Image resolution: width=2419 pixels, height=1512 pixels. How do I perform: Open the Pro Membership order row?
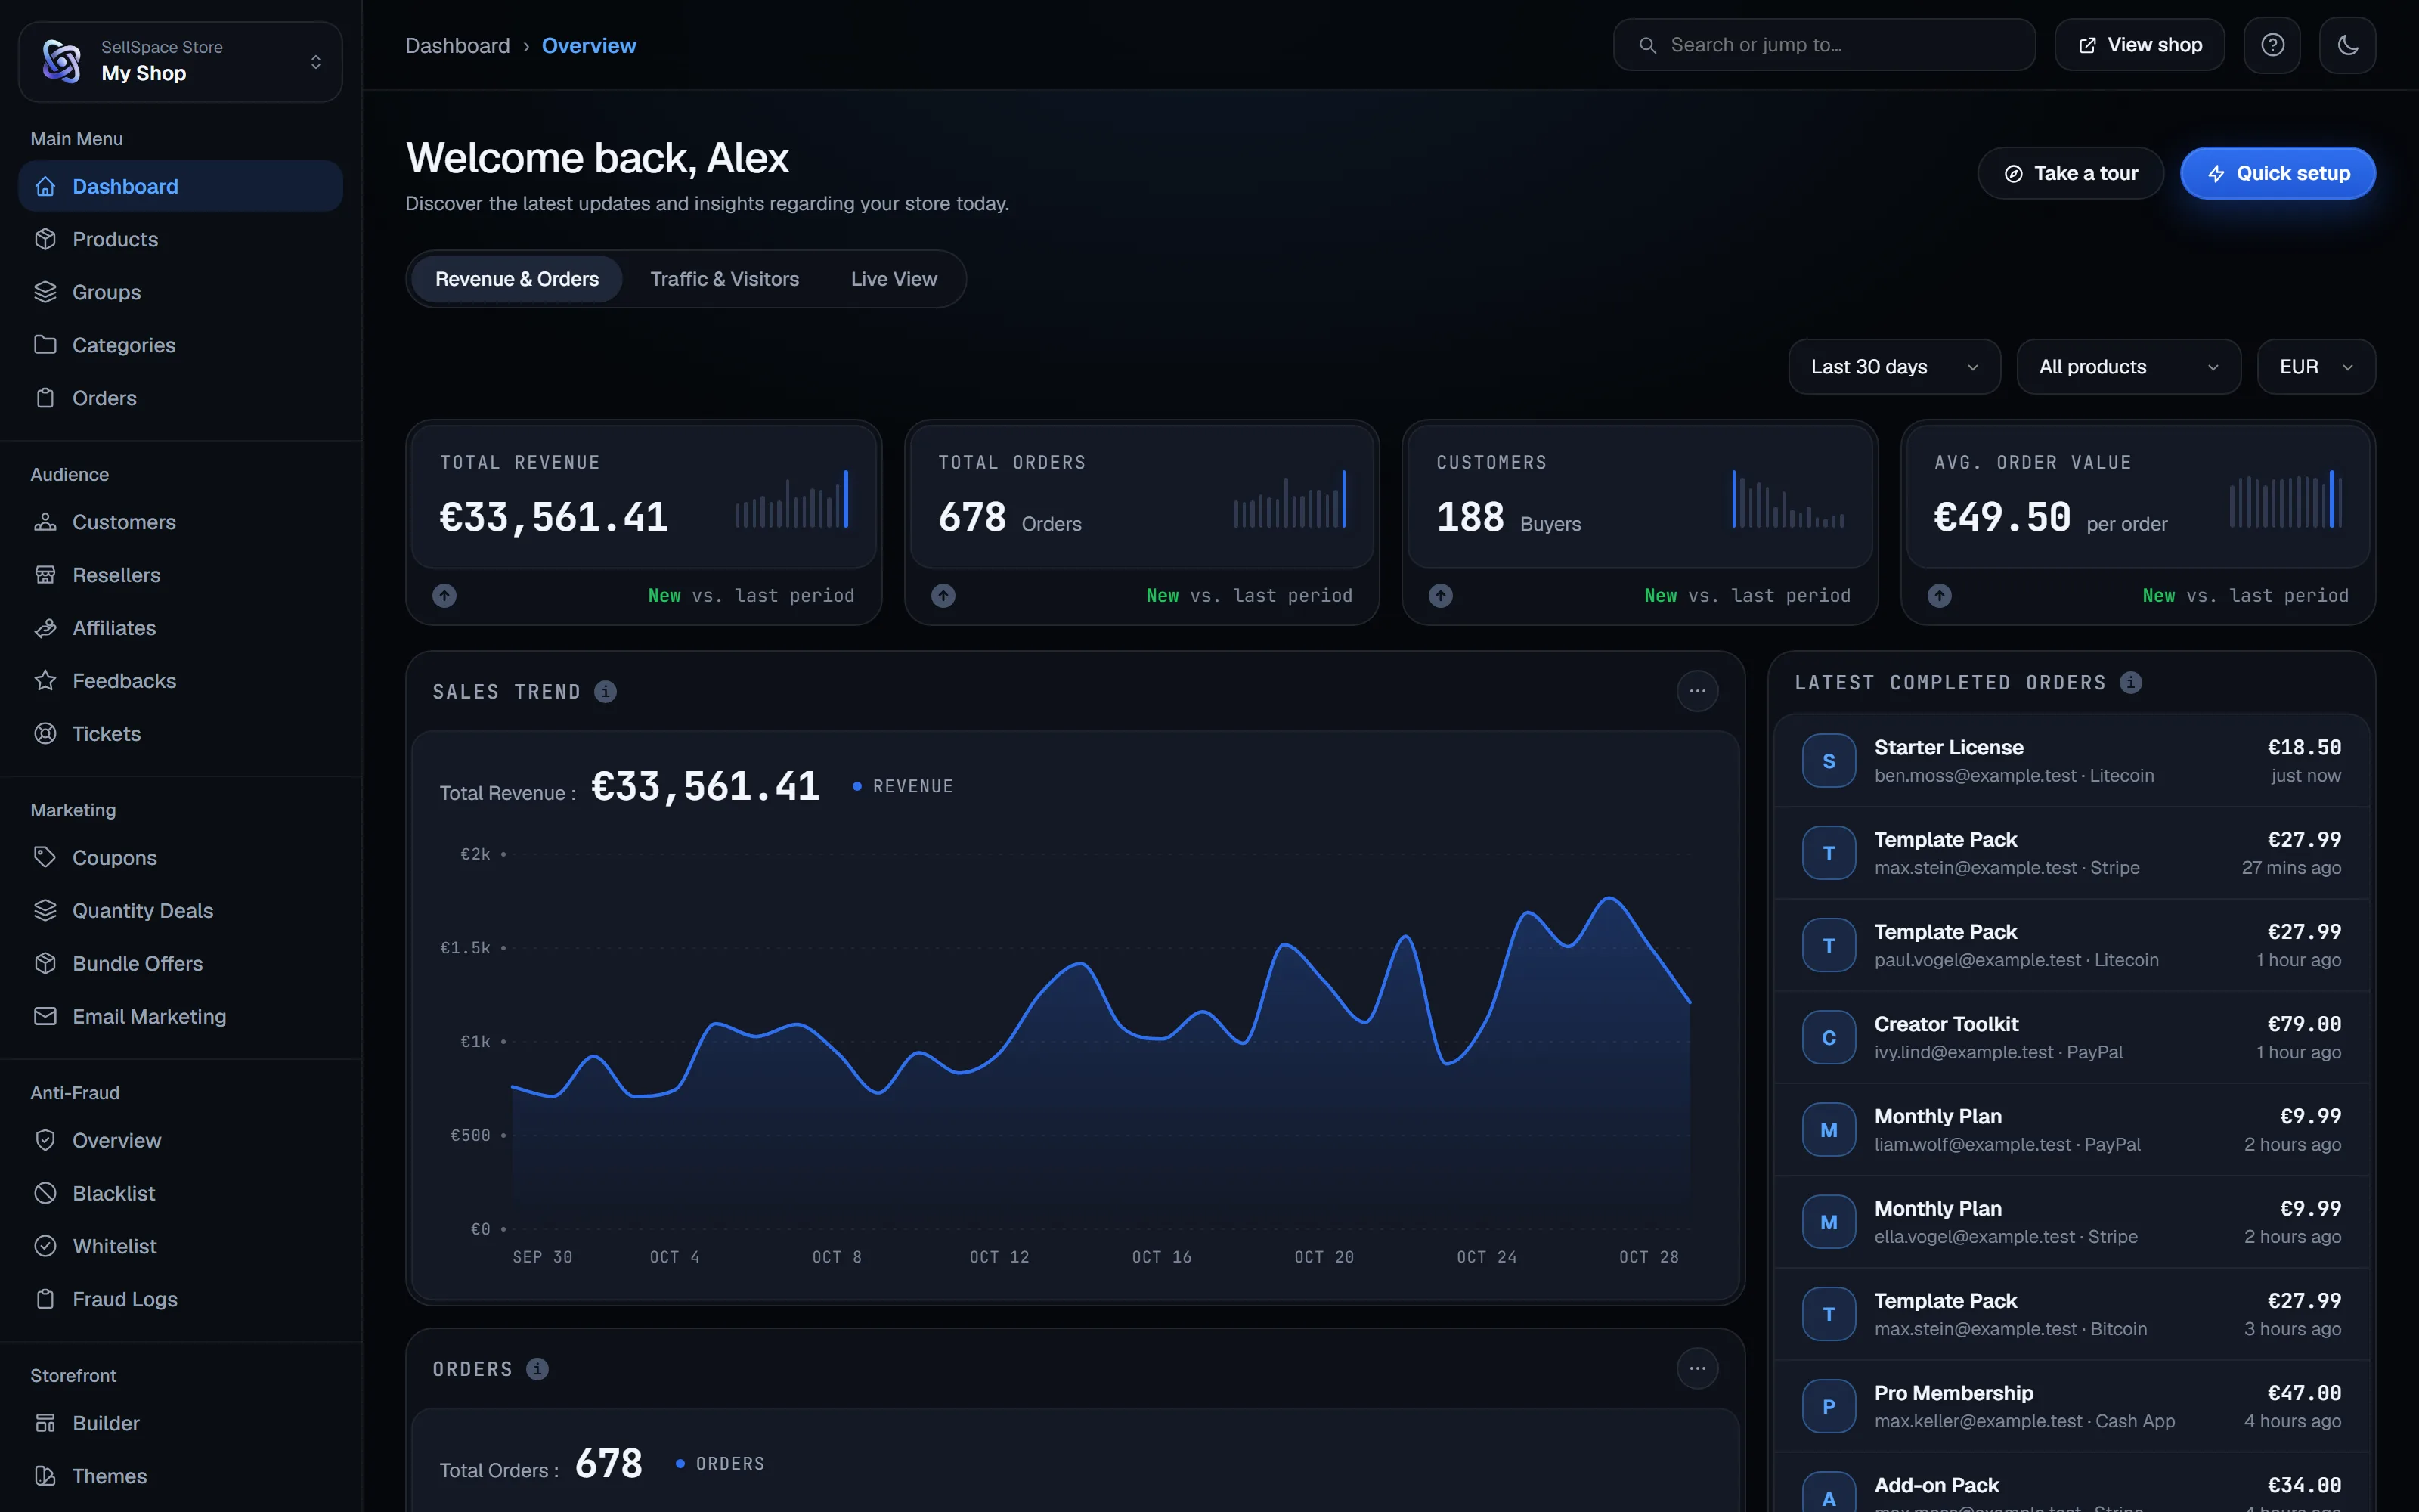pyautogui.click(x=2071, y=1406)
